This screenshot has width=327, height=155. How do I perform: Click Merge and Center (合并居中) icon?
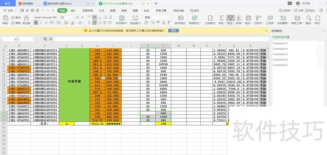(x=122, y=18)
